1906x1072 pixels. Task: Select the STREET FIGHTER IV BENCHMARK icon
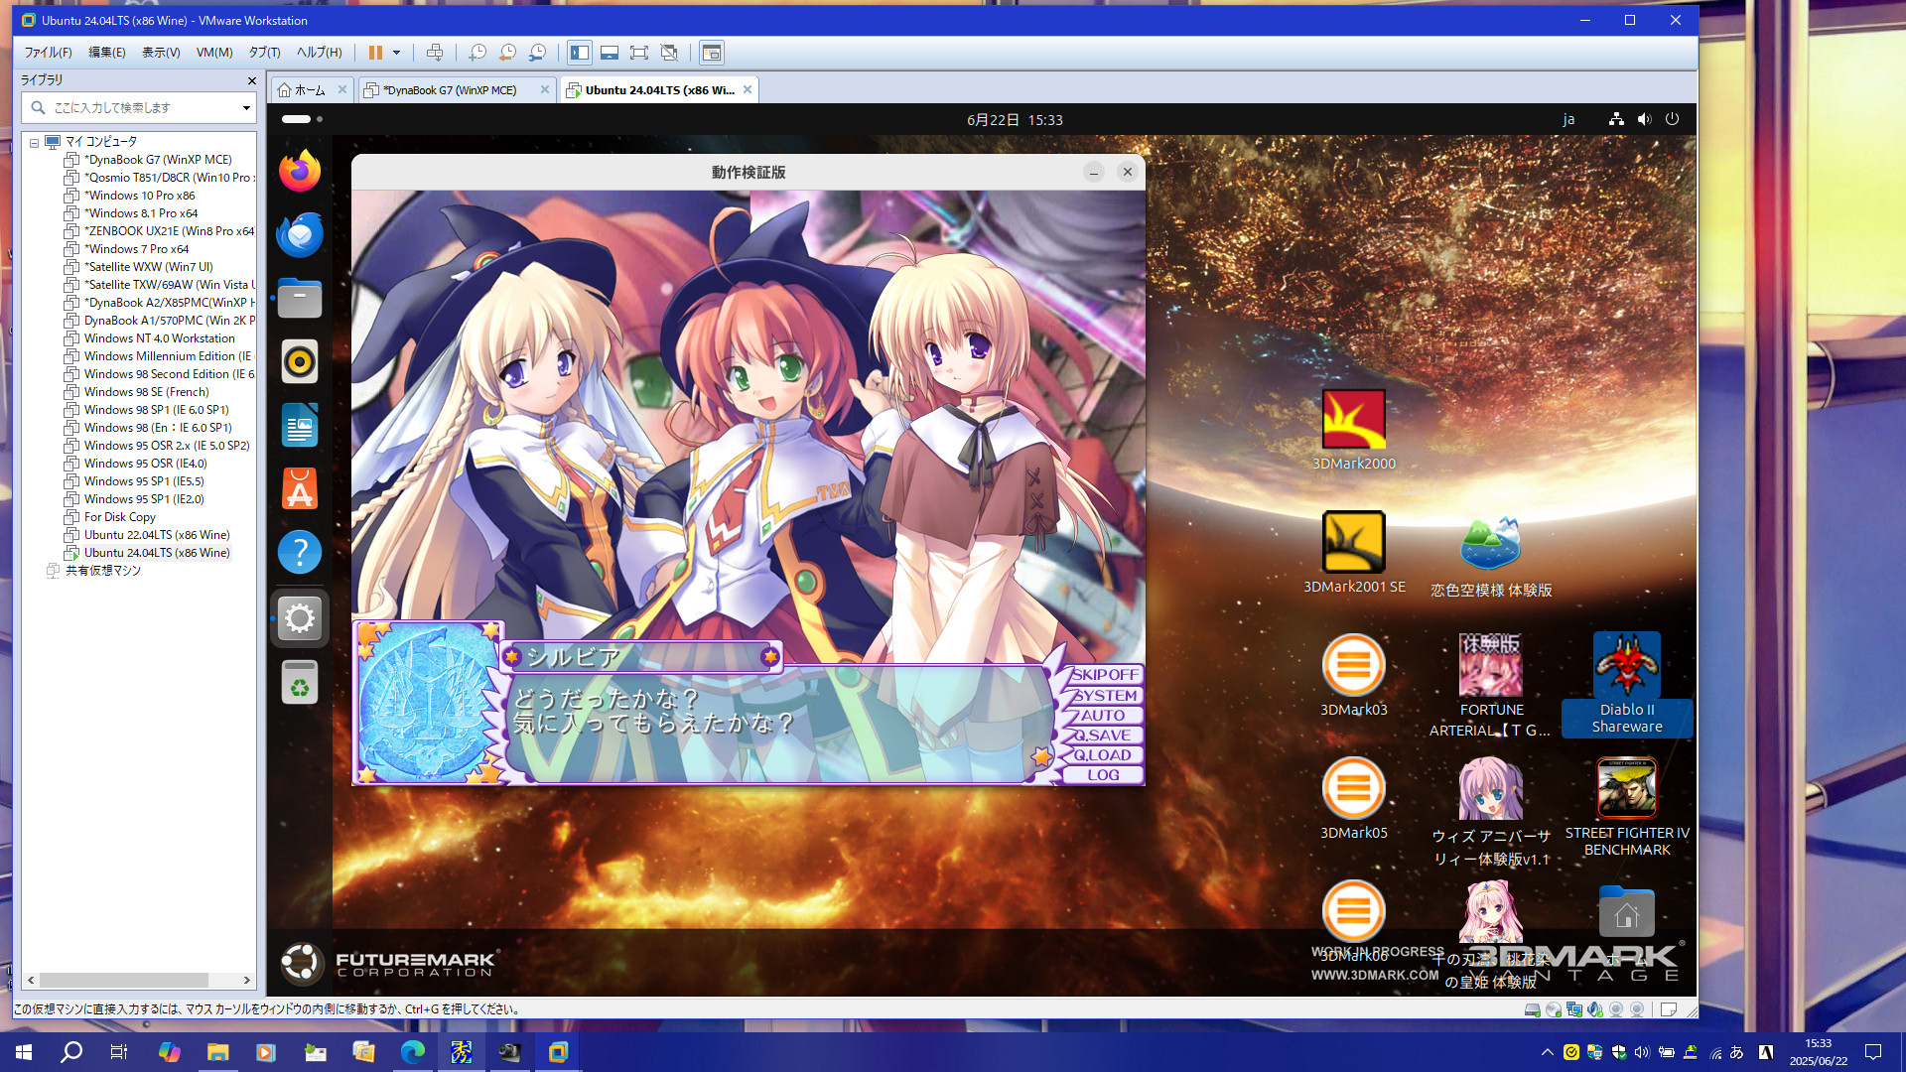pyautogui.click(x=1627, y=807)
